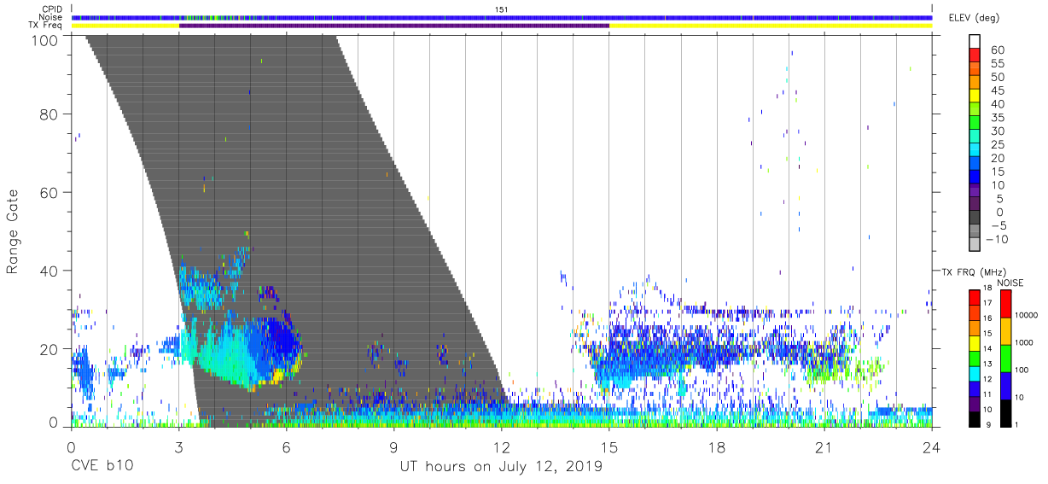1048x484 pixels.
Task: Click the CVE b10 label below the plot
Action: coord(103,467)
